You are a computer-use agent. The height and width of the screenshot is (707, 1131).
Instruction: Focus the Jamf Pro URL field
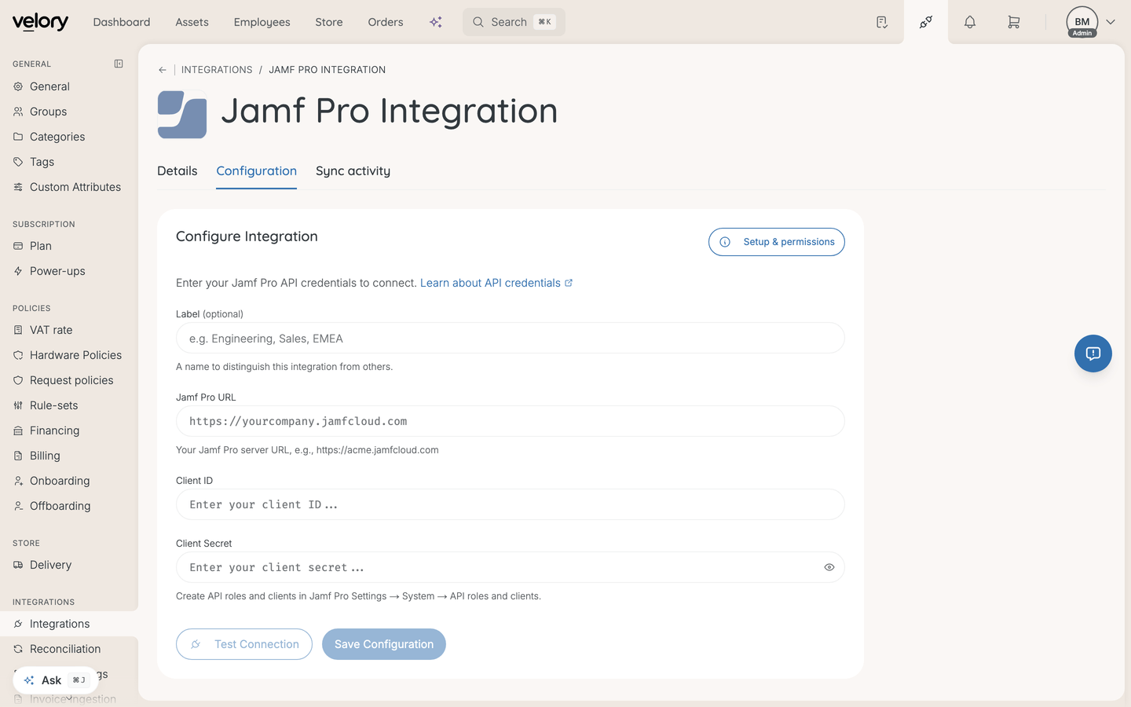pyautogui.click(x=511, y=421)
